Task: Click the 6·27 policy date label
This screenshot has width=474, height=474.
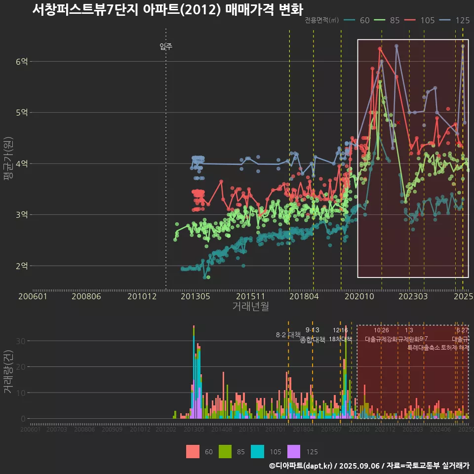Action: point(462,330)
